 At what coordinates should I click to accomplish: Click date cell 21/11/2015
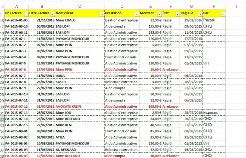[42, 20]
